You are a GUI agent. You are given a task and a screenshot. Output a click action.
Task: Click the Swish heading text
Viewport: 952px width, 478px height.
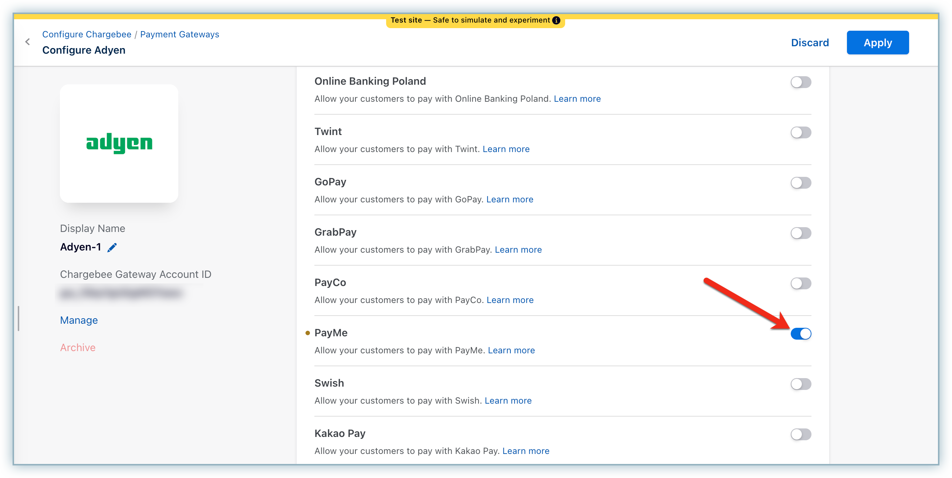tap(329, 383)
